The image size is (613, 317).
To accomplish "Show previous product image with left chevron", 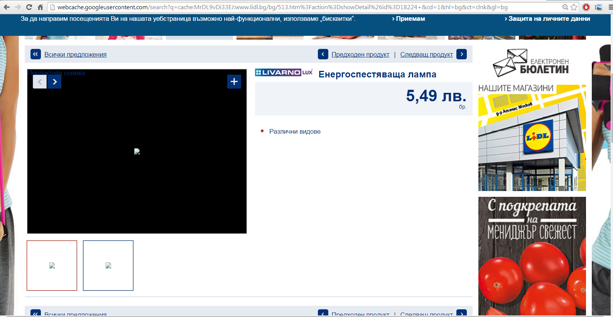I will (40, 82).
